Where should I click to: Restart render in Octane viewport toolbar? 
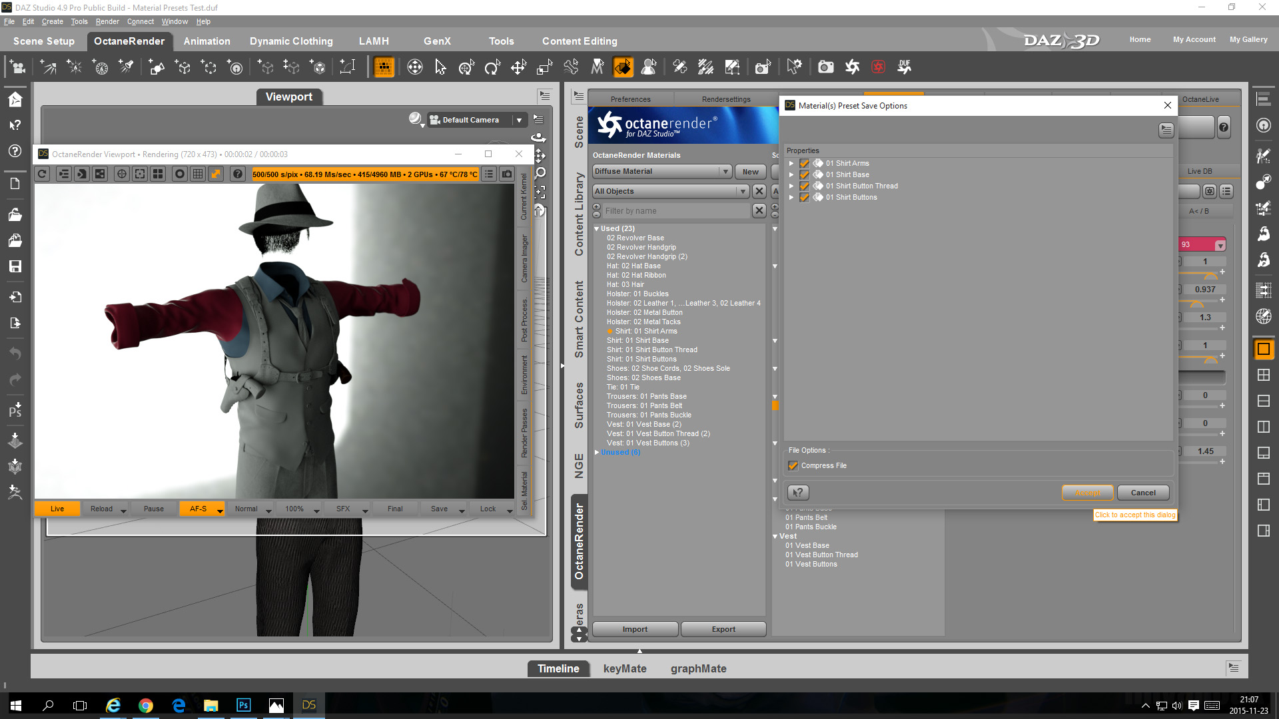pyautogui.click(x=42, y=174)
